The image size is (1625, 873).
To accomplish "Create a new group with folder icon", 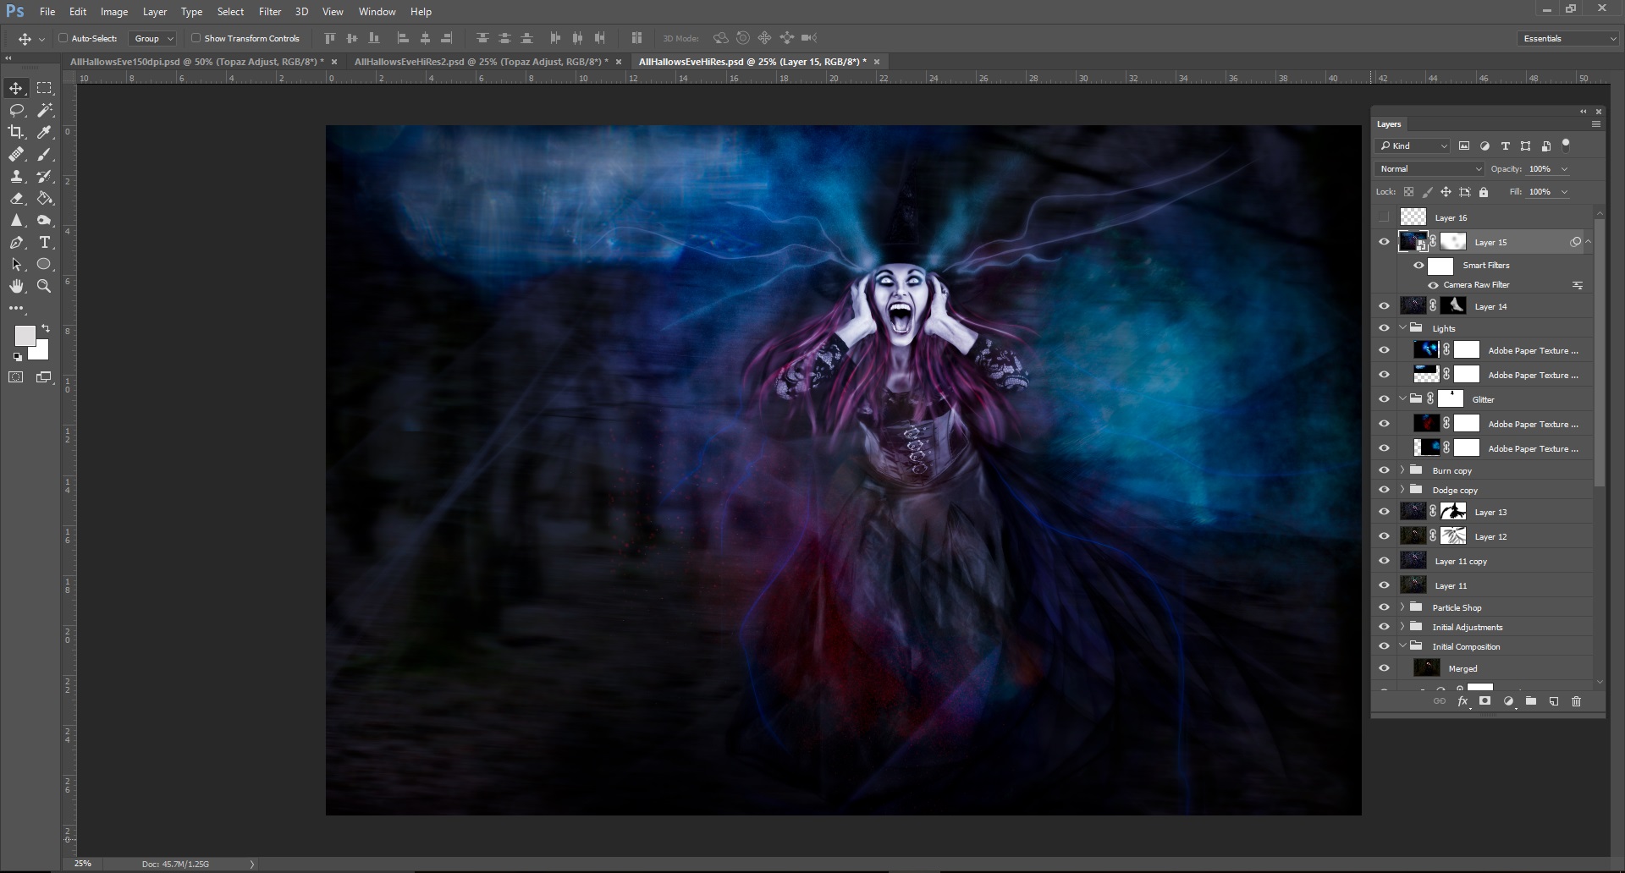I will [1530, 701].
